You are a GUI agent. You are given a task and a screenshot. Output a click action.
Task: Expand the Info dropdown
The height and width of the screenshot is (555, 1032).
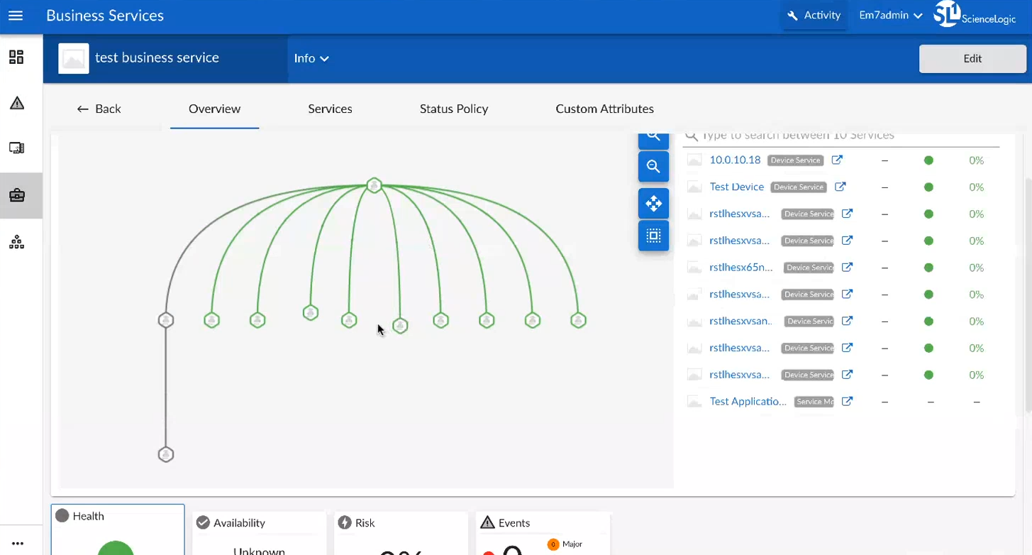[311, 59]
